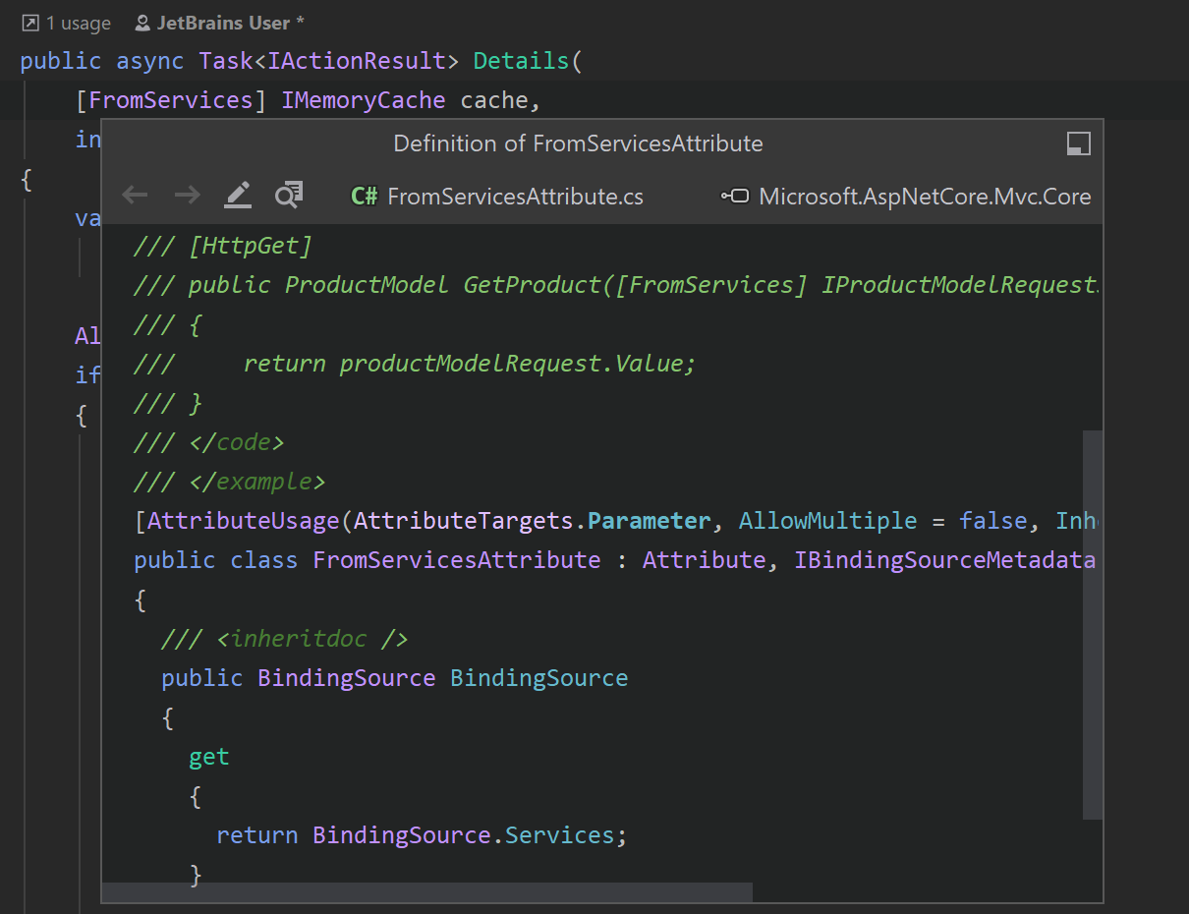The width and height of the screenshot is (1189, 914).
Task: Click Services in the return statement
Action: 559,835
